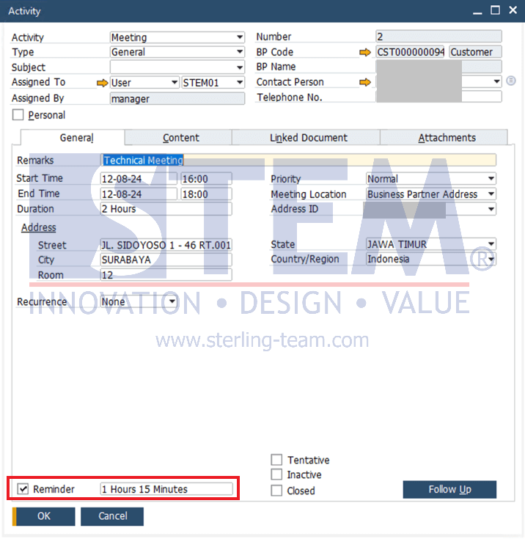Image resolution: width=525 pixels, height=539 pixels.
Task: Click the Assigned To link arrow icon
Action: (102, 83)
